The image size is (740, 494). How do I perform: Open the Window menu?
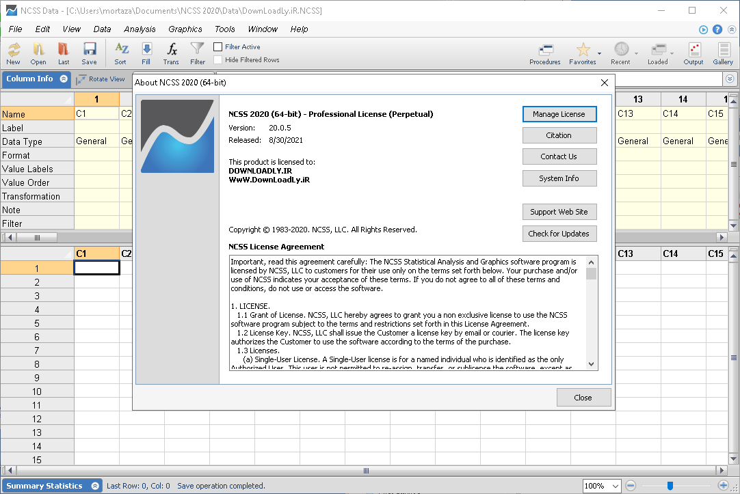[x=263, y=29]
